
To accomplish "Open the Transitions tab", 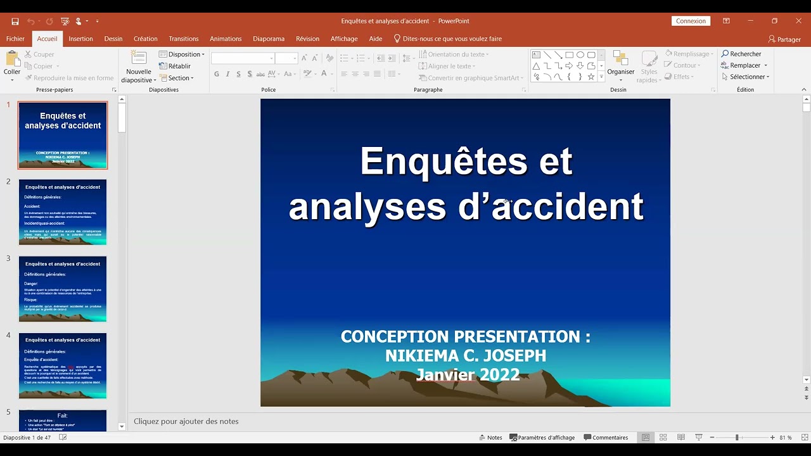I will (x=184, y=39).
